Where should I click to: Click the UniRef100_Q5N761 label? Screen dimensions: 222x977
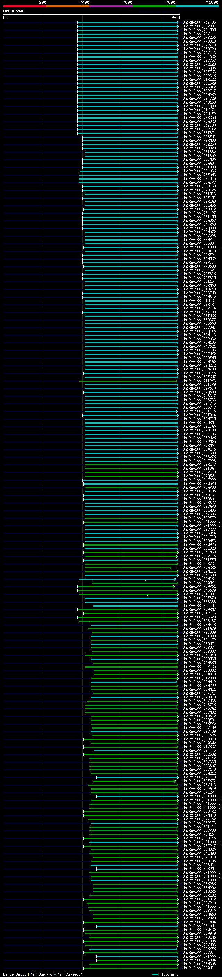[x=199, y=495]
